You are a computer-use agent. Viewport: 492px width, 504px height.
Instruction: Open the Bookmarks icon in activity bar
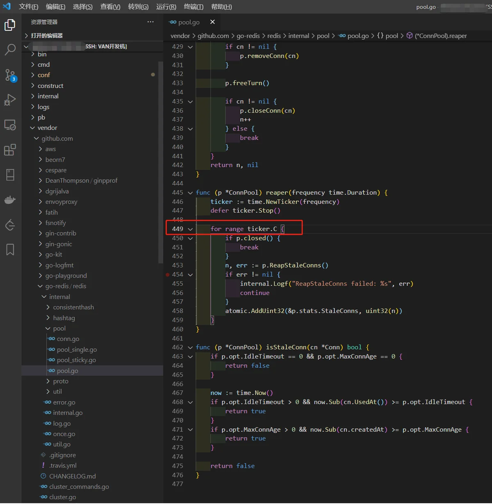click(x=10, y=250)
